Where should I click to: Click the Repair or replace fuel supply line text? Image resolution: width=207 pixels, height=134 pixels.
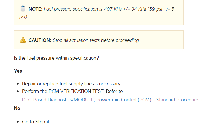[72, 84]
